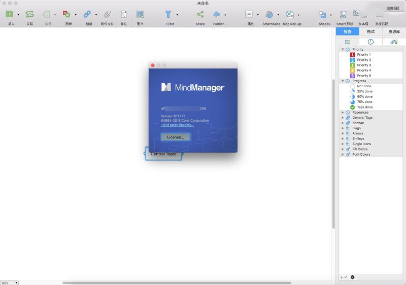
Task: Click the License... button
Action: tap(175, 137)
